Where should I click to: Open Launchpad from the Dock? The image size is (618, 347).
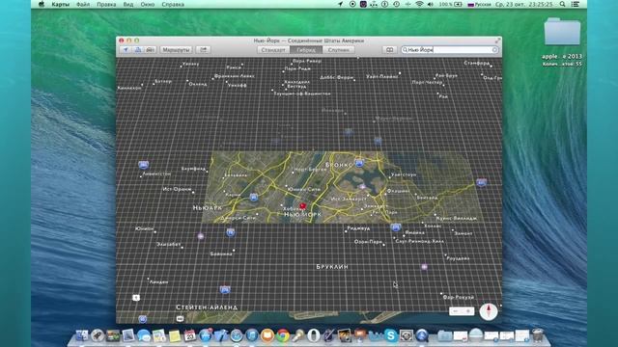97,335
